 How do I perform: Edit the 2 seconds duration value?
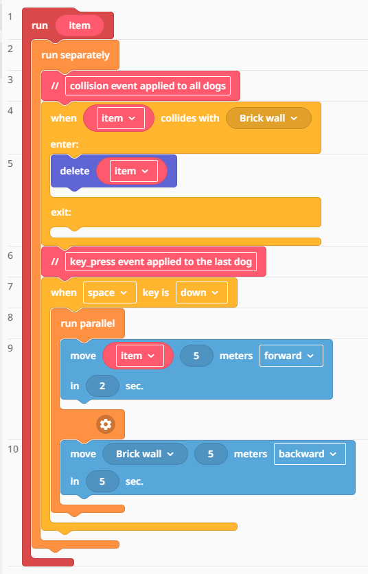click(102, 386)
